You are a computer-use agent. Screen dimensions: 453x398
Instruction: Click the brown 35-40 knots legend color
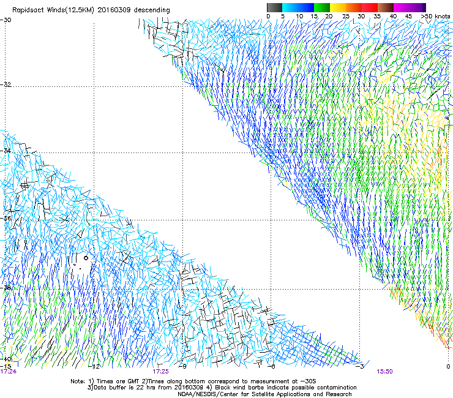[x=386, y=7]
